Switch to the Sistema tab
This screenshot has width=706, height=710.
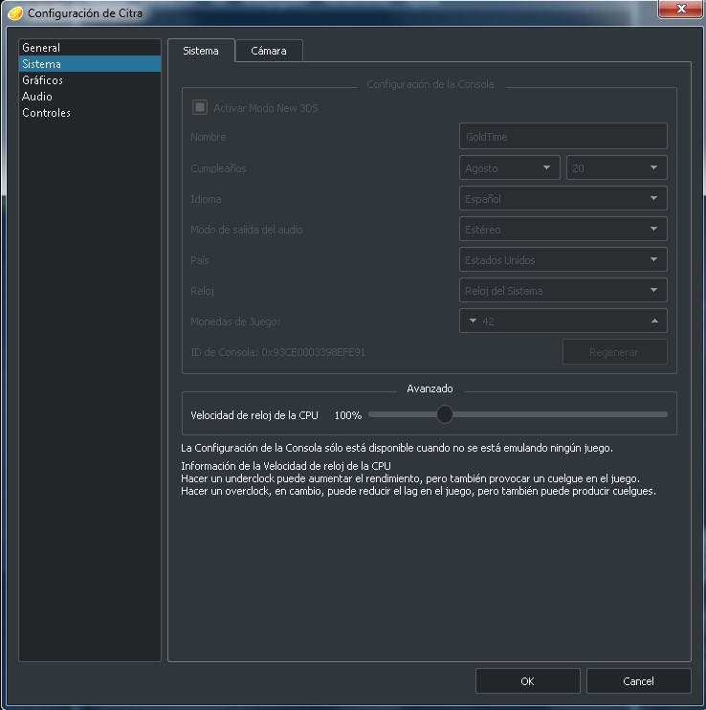pyautogui.click(x=201, y=51)
